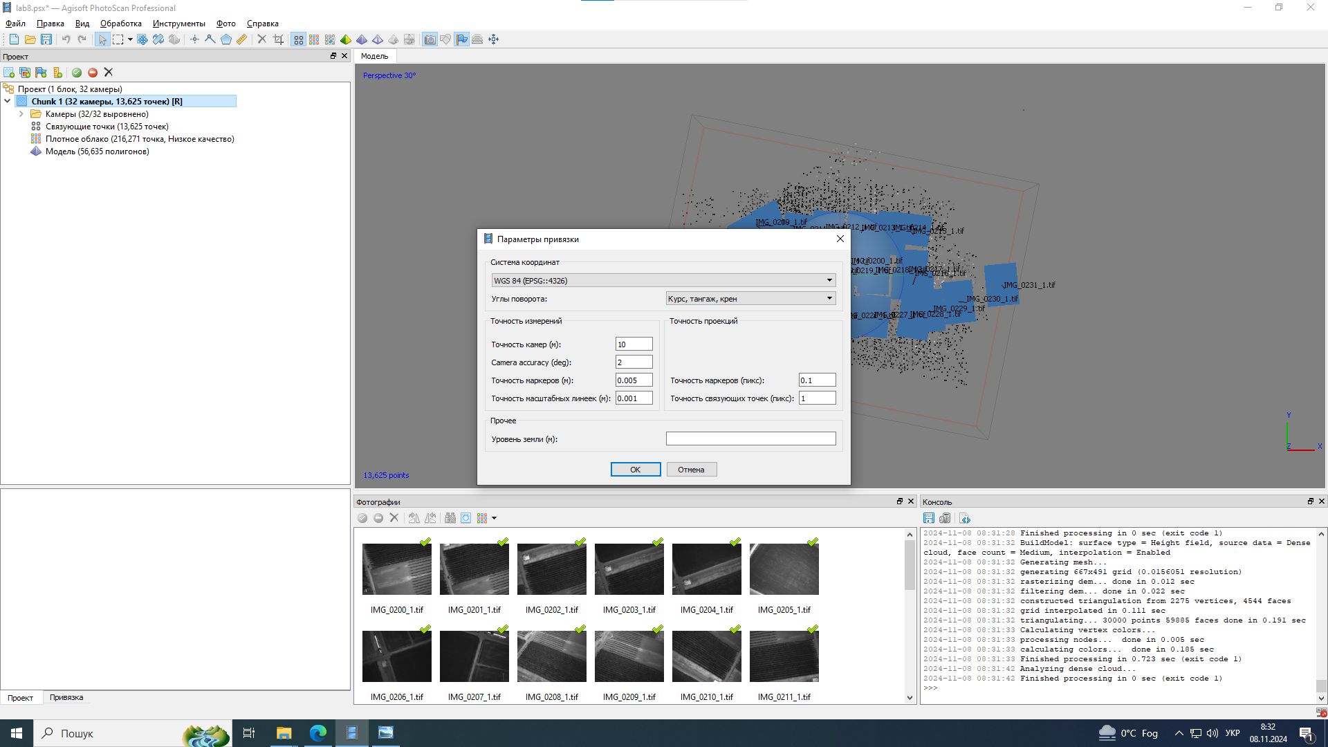Click the save console log icon
This screenshot has width=1328, height=747.
point(929,518)
